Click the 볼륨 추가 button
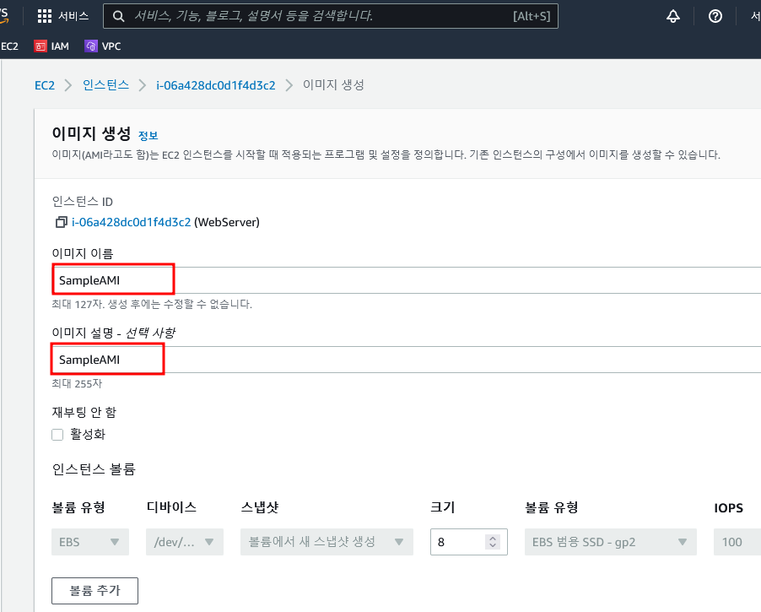 point(94,591)
